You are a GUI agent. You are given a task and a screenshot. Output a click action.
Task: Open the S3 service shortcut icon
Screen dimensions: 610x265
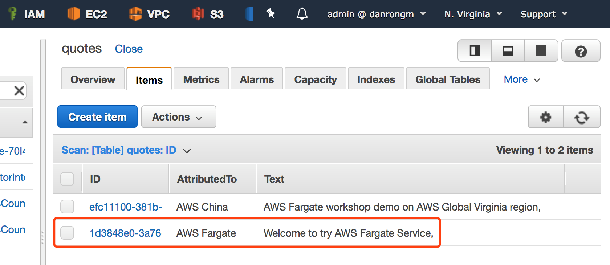pyautogui.click(x=198, y=14)
